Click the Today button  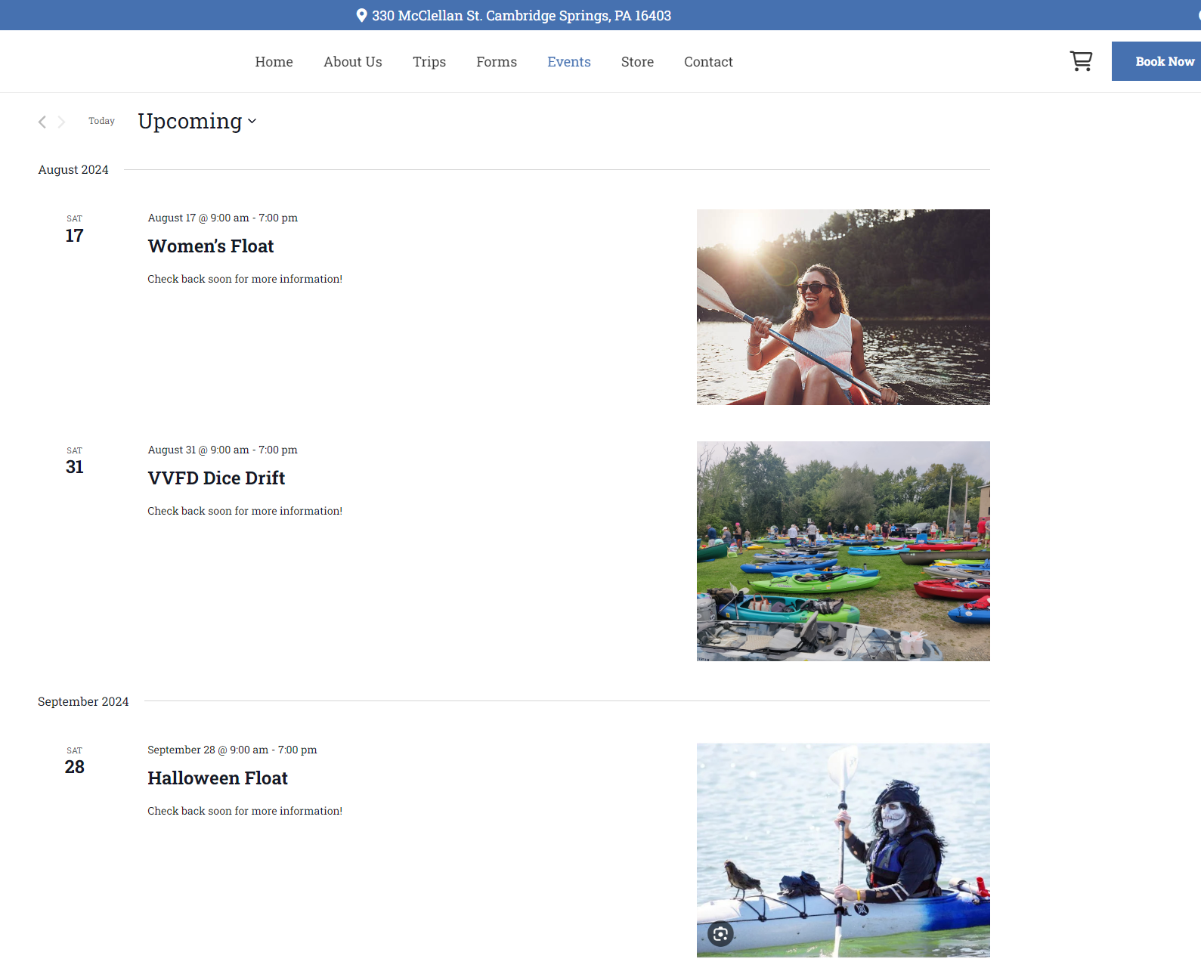pyautogui.click(x=101, y=121)
